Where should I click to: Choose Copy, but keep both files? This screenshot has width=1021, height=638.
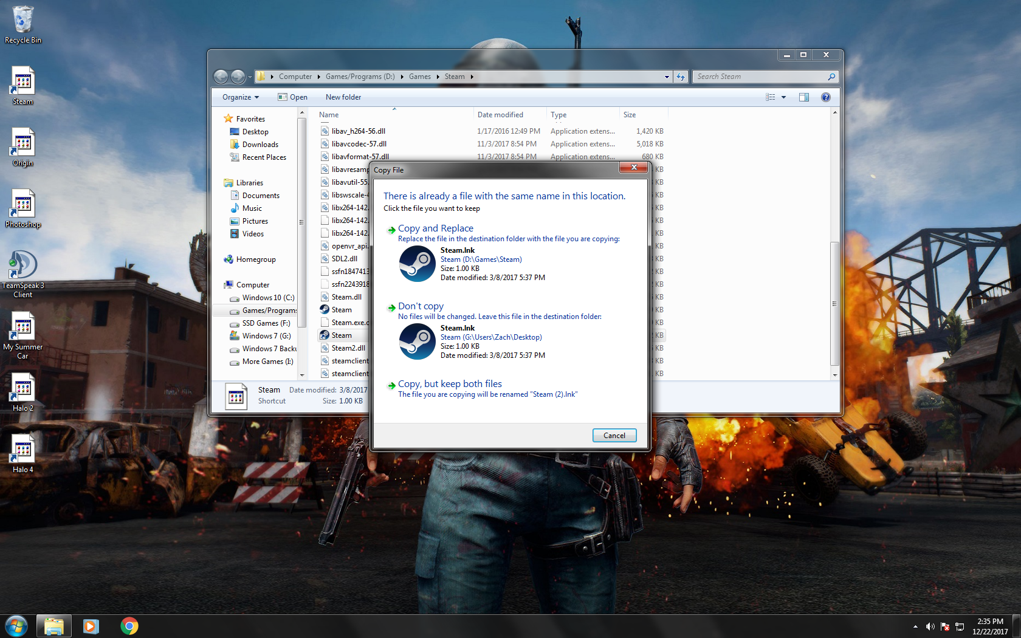[x=450, y=384]
